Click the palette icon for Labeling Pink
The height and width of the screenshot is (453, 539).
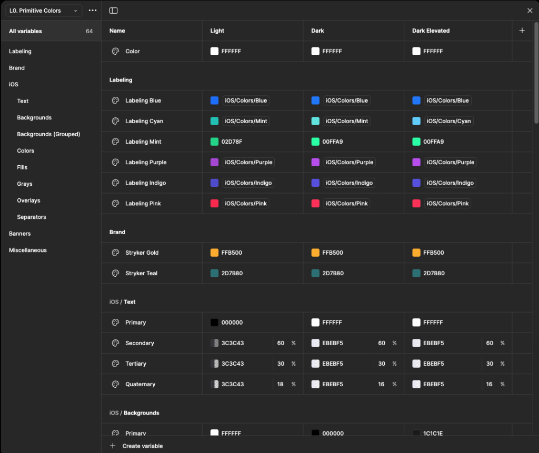click(x=115, y=204)
